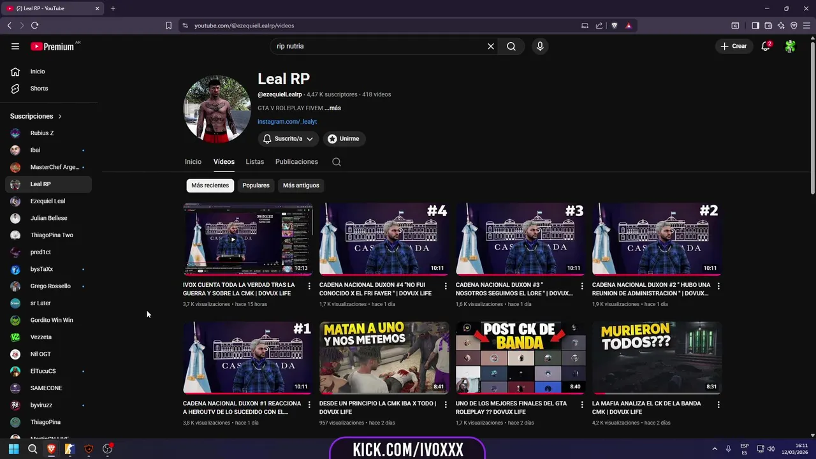Viewport: 816px width, 459px height.
Task: Click the browser address bar URL
Action: (244, 25)
